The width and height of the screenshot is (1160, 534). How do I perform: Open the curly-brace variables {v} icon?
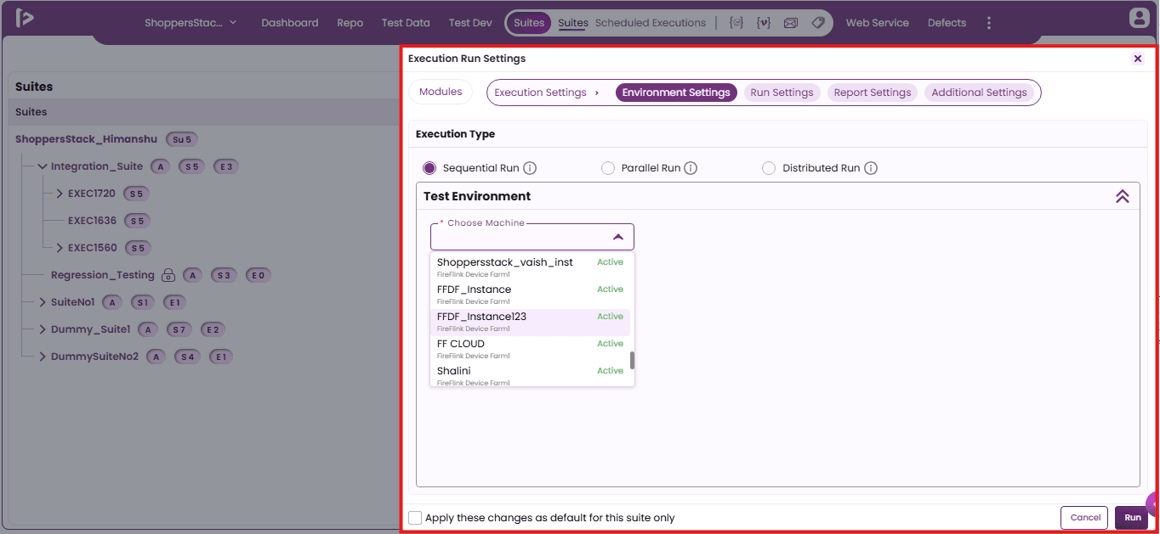(764, 23)
